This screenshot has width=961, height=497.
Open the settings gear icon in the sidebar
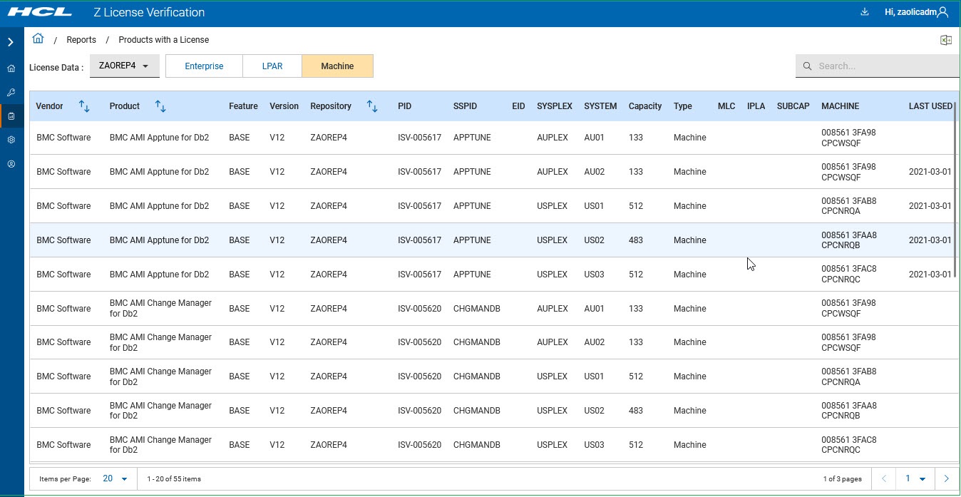click(x=11, y=140)
